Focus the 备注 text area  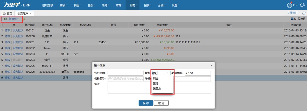(159, 88)
